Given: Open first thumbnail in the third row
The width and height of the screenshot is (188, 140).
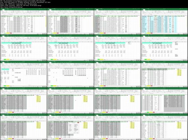Looking at the screenshot, I should tap(24, 74).
